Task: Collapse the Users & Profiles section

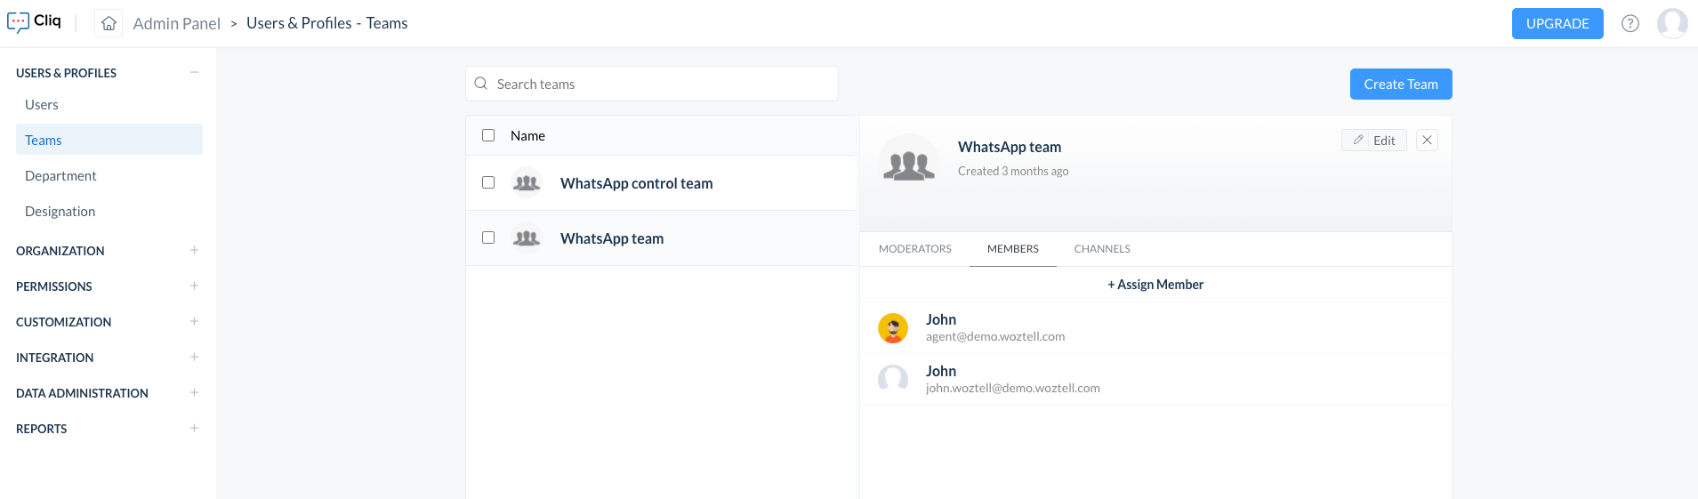Action: pos(194,72)
